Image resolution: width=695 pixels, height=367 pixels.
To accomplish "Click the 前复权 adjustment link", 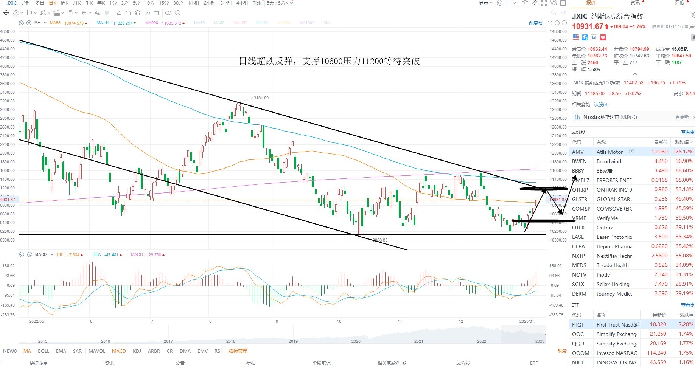I will [x=536, y=23].
